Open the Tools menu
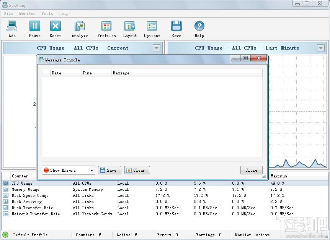Image resolution: width=330 pixels, height=240 pixels. tap(47, 13)
